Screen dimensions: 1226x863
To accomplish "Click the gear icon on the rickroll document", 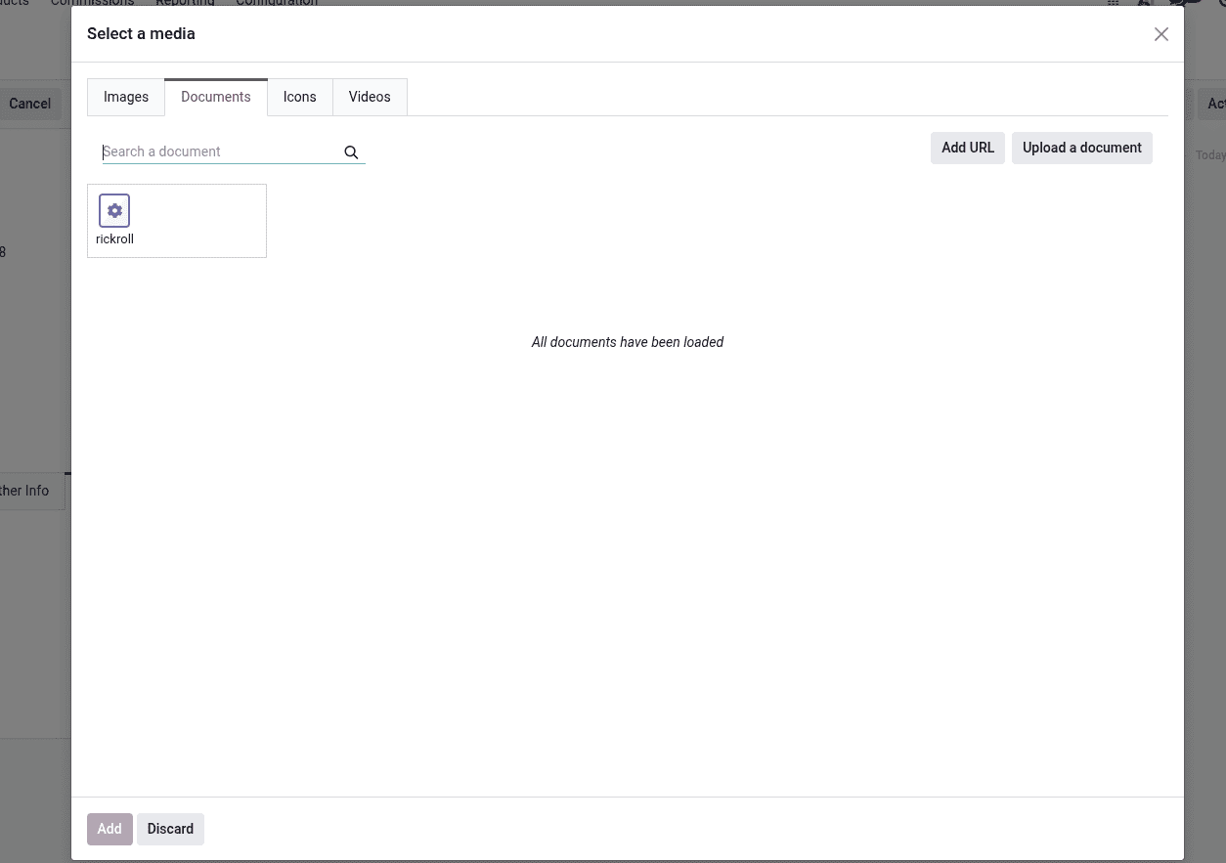I will tap(114, 210).
